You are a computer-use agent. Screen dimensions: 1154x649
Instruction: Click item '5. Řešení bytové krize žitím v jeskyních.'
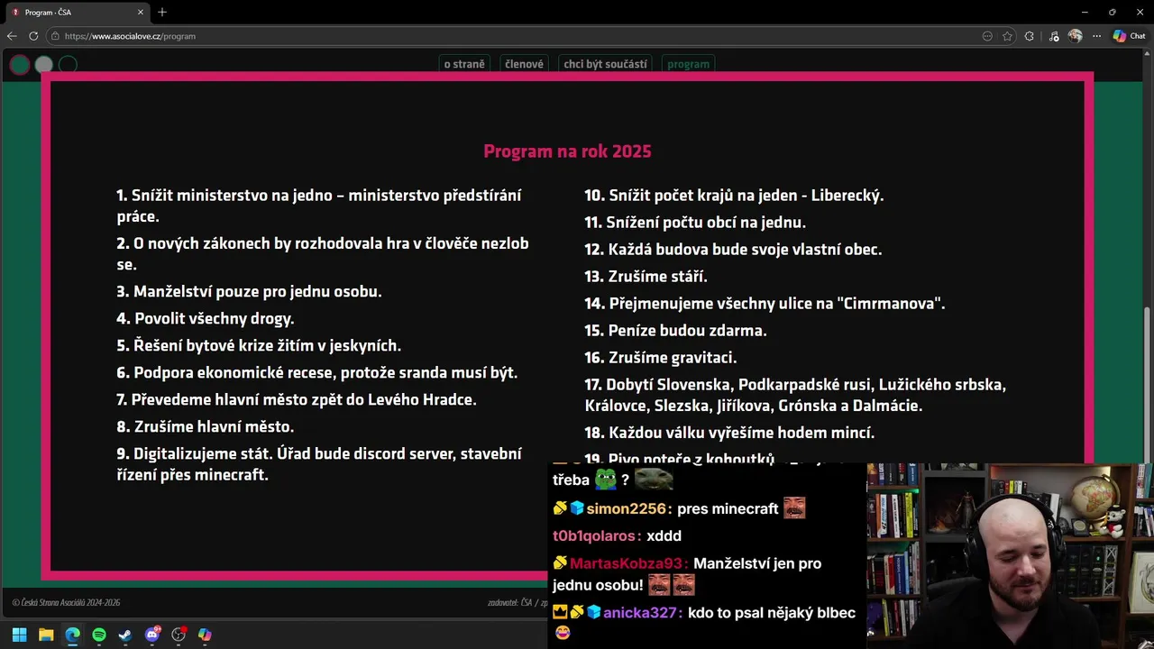coord(259,345)
